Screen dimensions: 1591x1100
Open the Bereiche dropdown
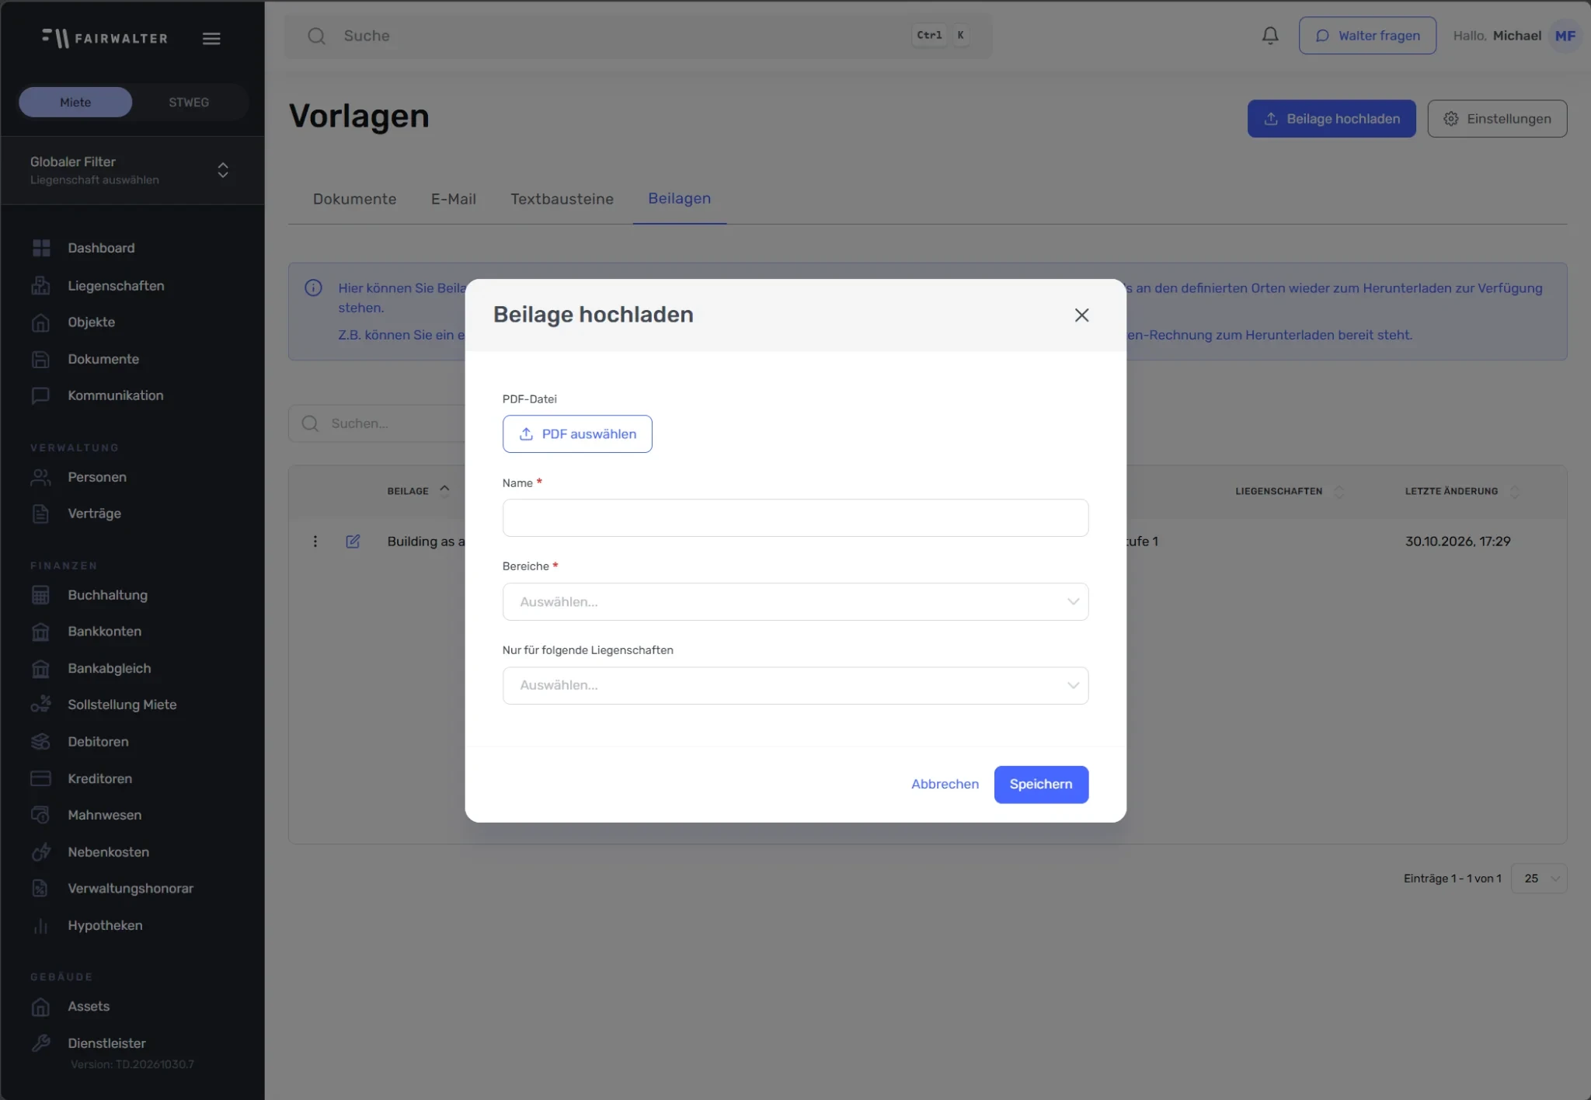coord(795,601)
